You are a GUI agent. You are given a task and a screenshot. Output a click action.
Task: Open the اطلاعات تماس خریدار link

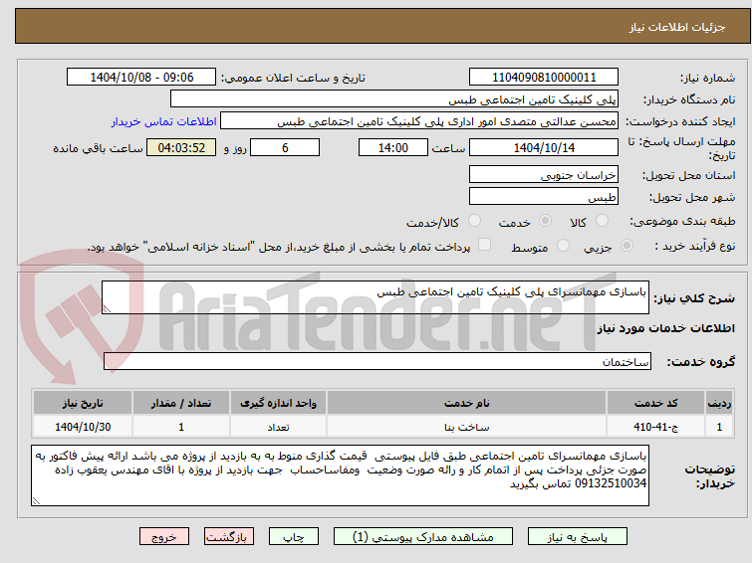pos(164,121)
